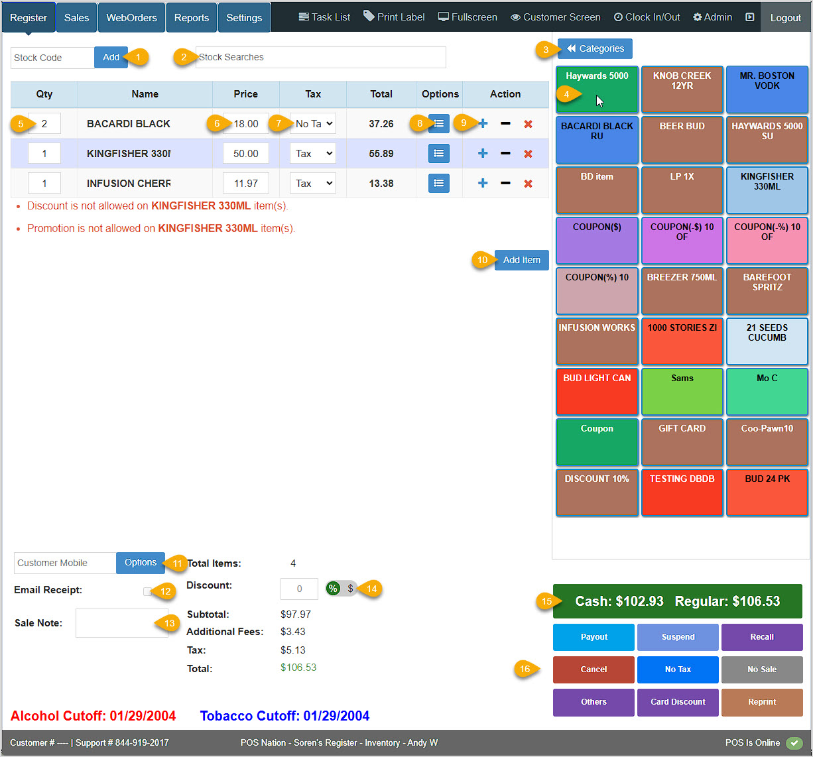Screen dimensions: 813x757
Task: Open Tax dropdown for KINGFISHER 330ML
Action: click(x=312, y=153)
